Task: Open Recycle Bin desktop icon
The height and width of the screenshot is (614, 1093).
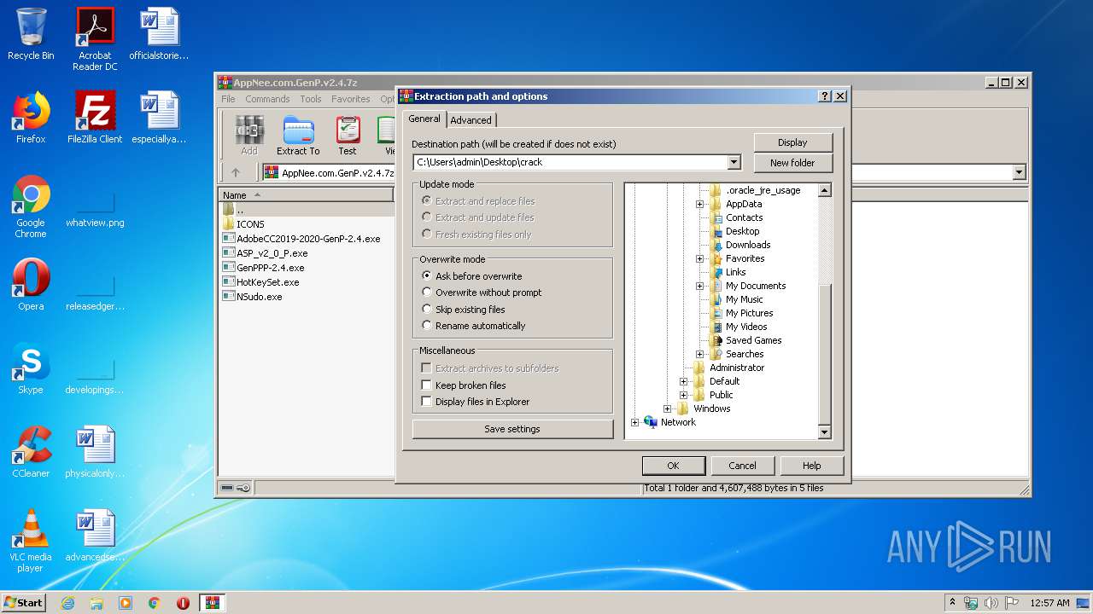Action: (31, 34)
